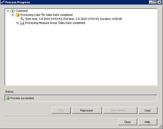This screenshot has width=163, height=129.
Task: Select the Command tree row
Action: pyautogui.click(x=22, y=11)
